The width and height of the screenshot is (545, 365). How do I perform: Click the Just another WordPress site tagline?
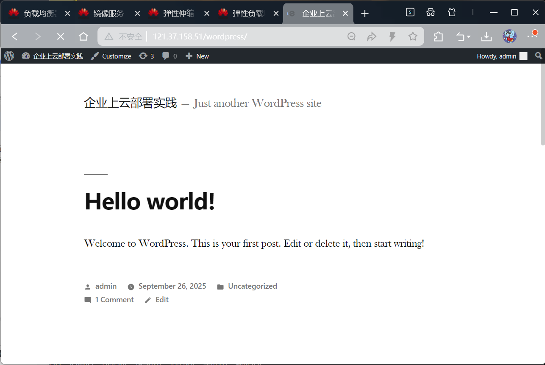(x=257, y=103)
